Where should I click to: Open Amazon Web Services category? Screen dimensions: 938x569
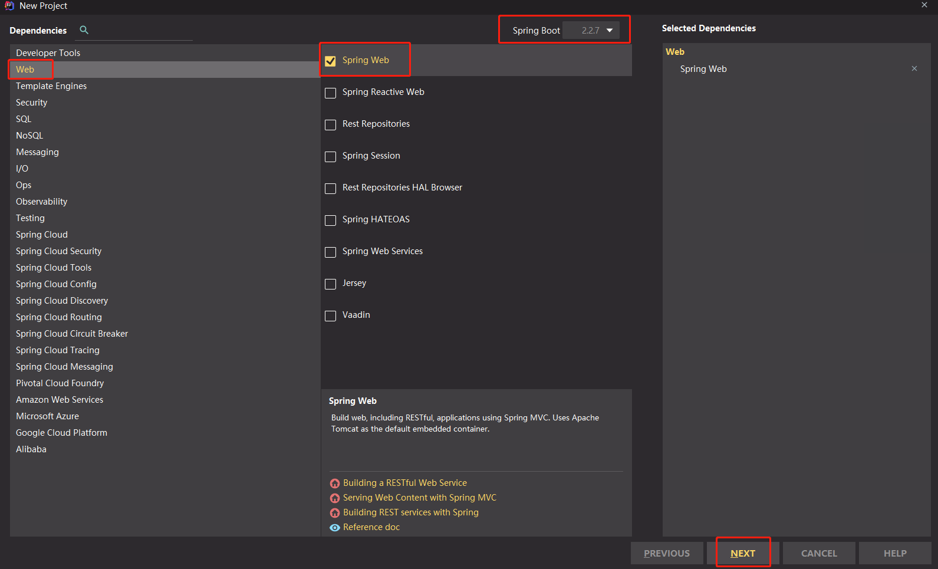[x=165, y=400]
